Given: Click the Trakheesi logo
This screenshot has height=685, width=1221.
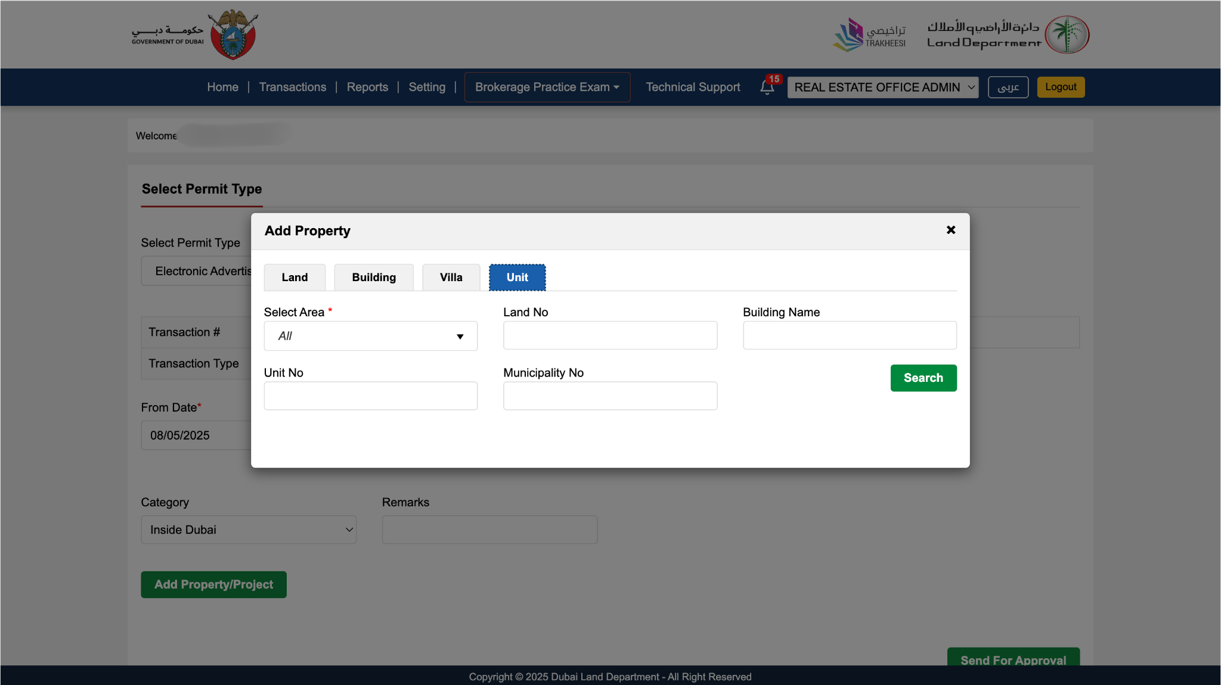Looking at the screenshot, I should pos(870,35).
